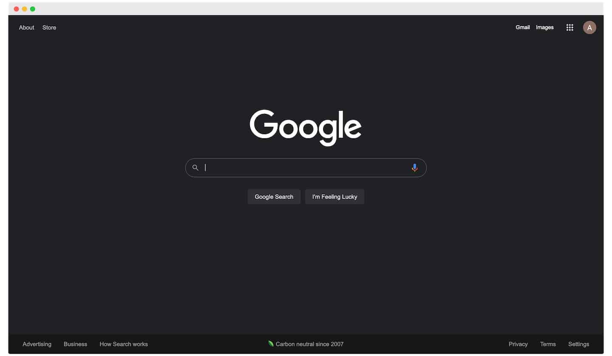
Task: Open the Privacy footer link
Action: click(x=518, y=344)
